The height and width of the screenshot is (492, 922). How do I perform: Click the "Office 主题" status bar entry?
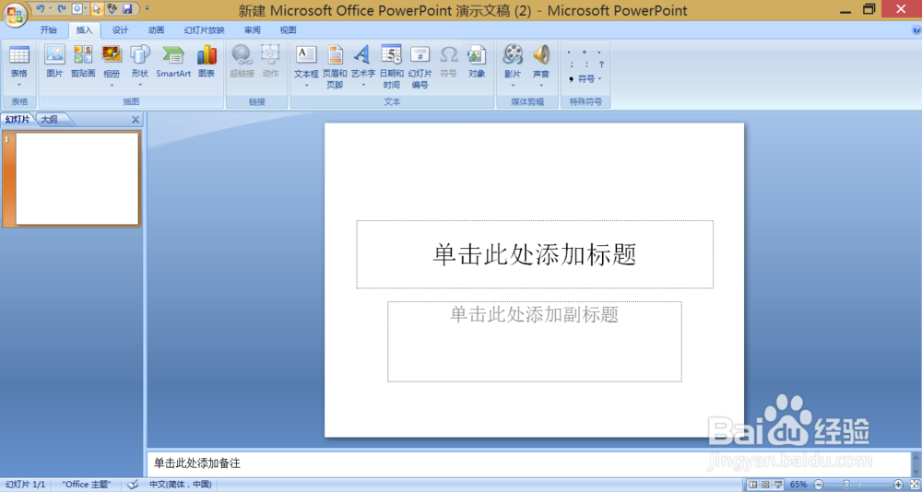pos(87,485)
